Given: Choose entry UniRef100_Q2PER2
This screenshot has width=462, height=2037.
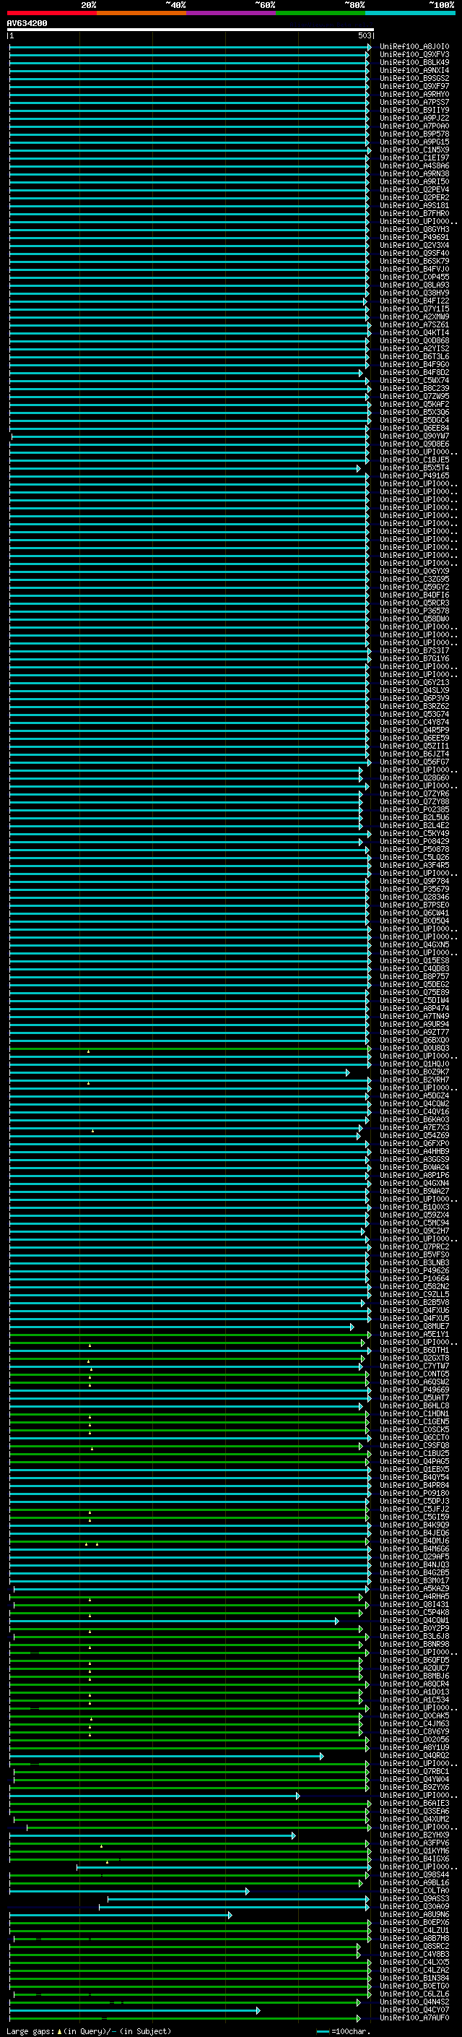Looking at the screenshot, I should (x=414, y=198).
